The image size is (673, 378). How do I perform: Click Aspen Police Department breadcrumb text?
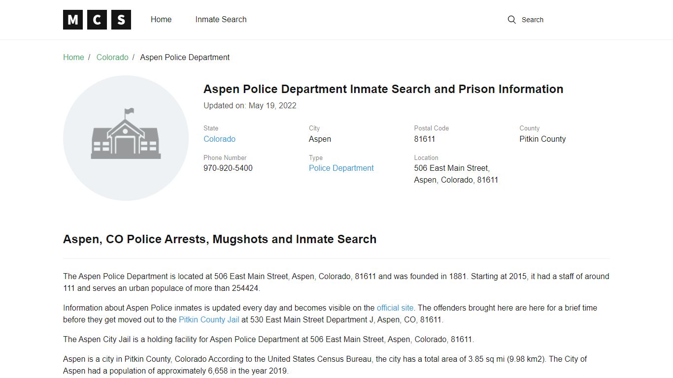185,57
